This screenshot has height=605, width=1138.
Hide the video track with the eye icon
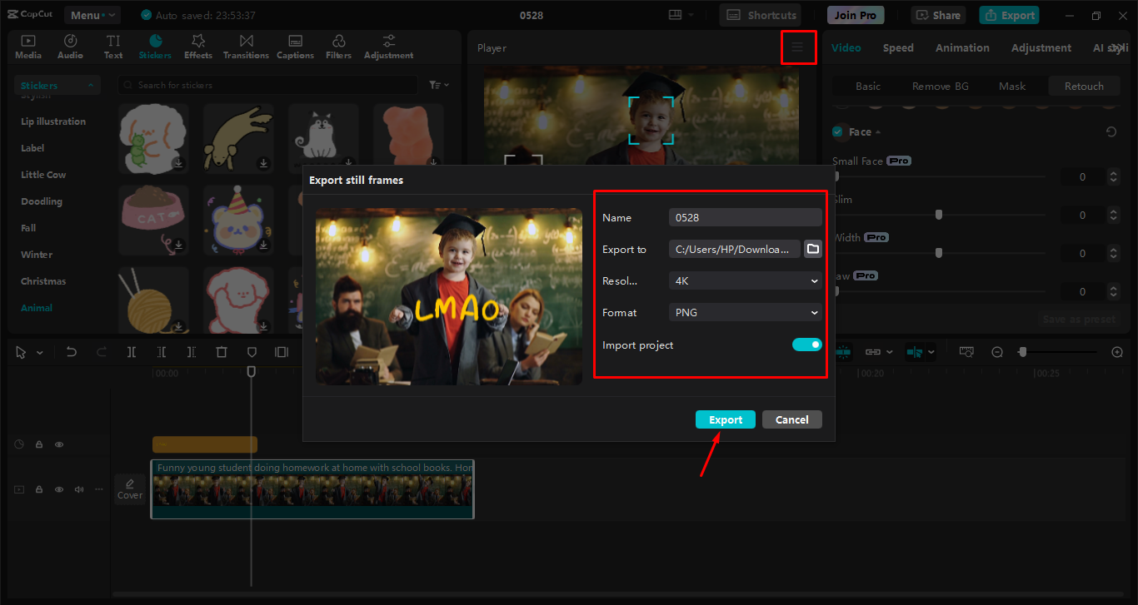[58, 489]
